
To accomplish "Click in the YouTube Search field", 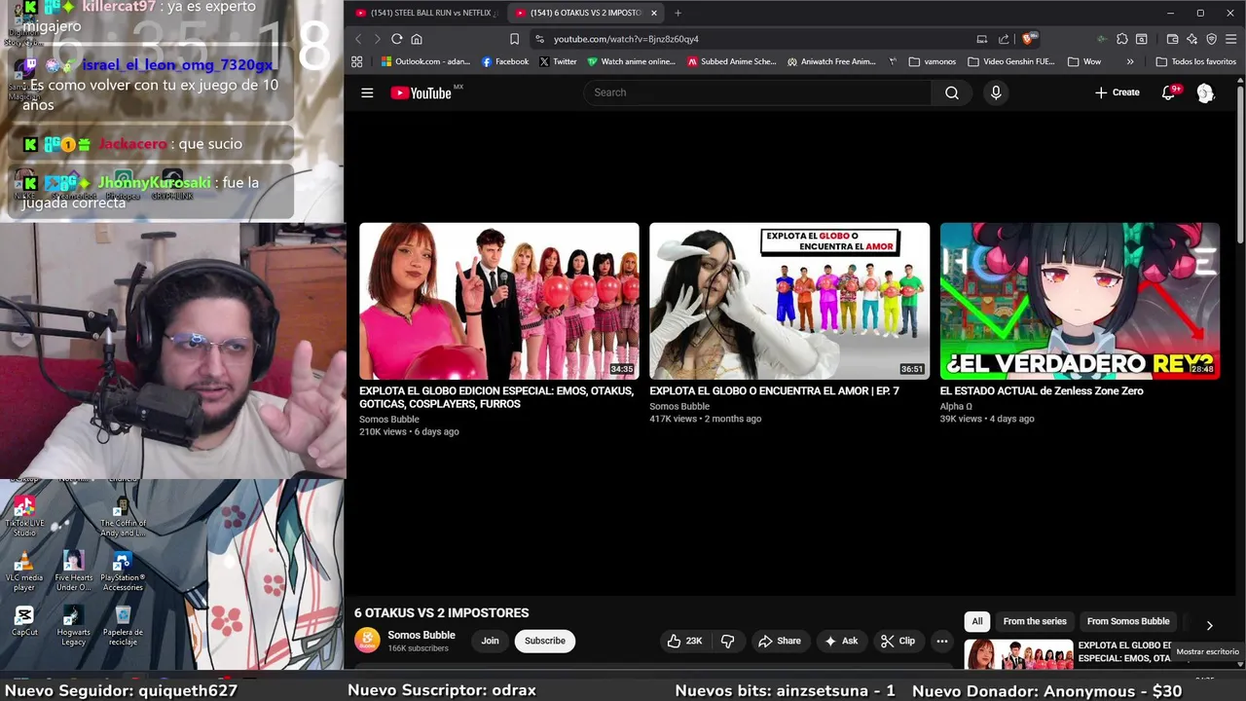I will [757, 92].
